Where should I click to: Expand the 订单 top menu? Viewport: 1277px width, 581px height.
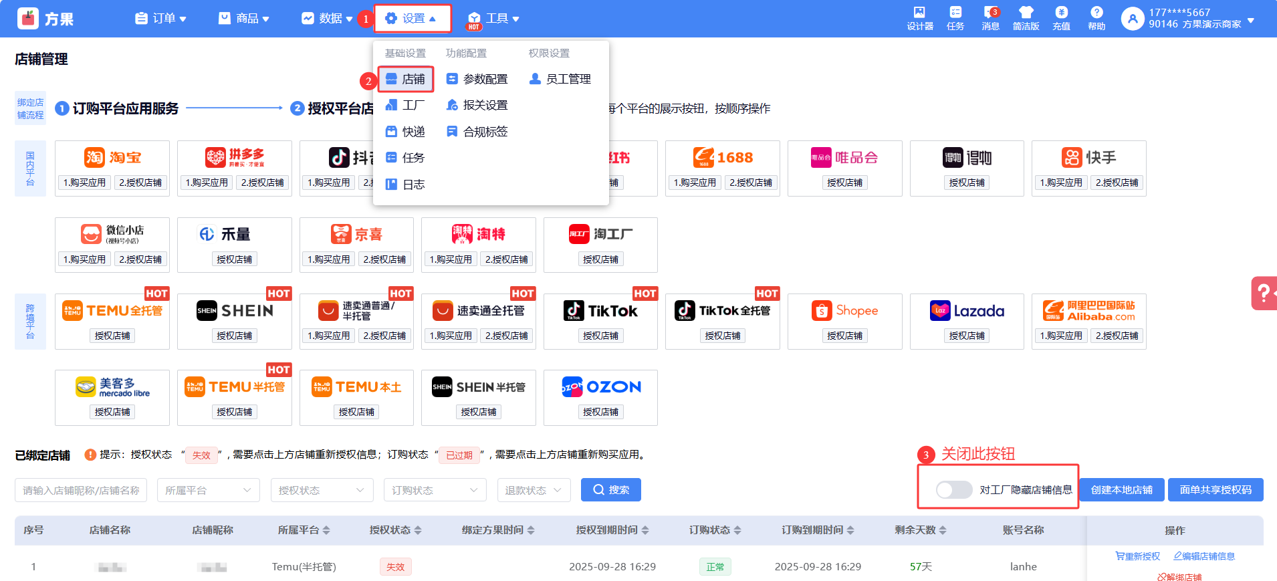click(160, 19)
